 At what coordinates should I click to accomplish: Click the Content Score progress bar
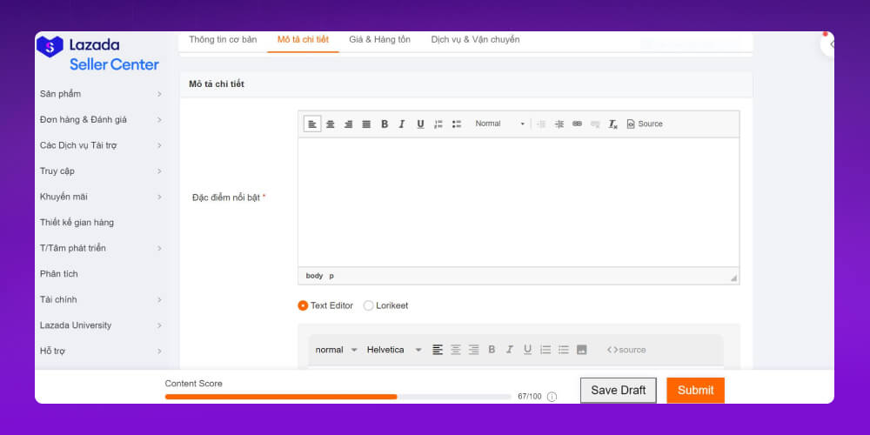tap(338, 397)
